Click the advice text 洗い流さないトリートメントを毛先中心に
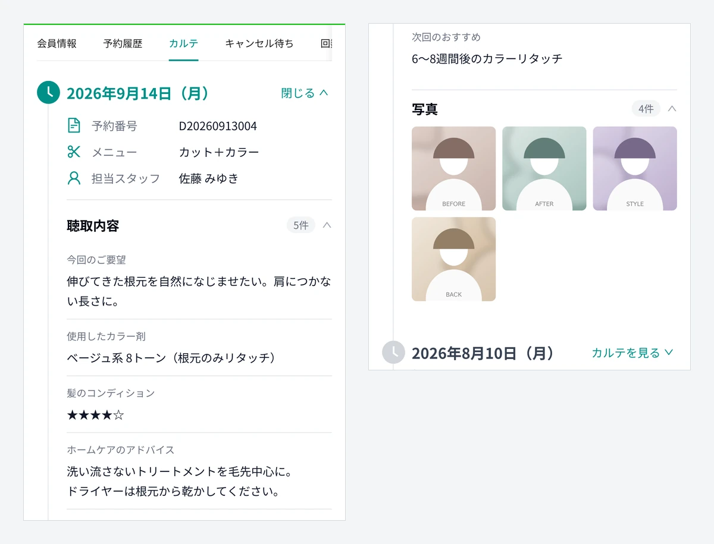Screen dimensions: 714x544 coord(178,472)
